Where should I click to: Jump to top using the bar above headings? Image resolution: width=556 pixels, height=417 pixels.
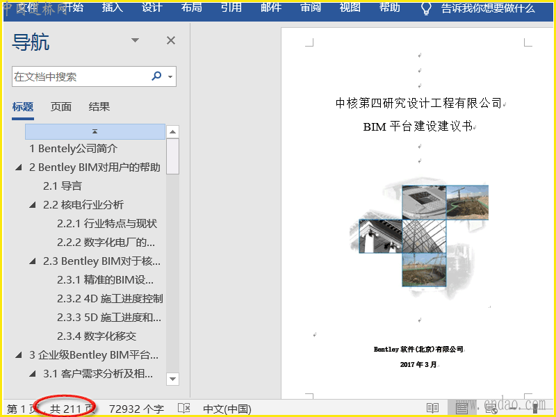pyautogui.click(x=95, y=131)
